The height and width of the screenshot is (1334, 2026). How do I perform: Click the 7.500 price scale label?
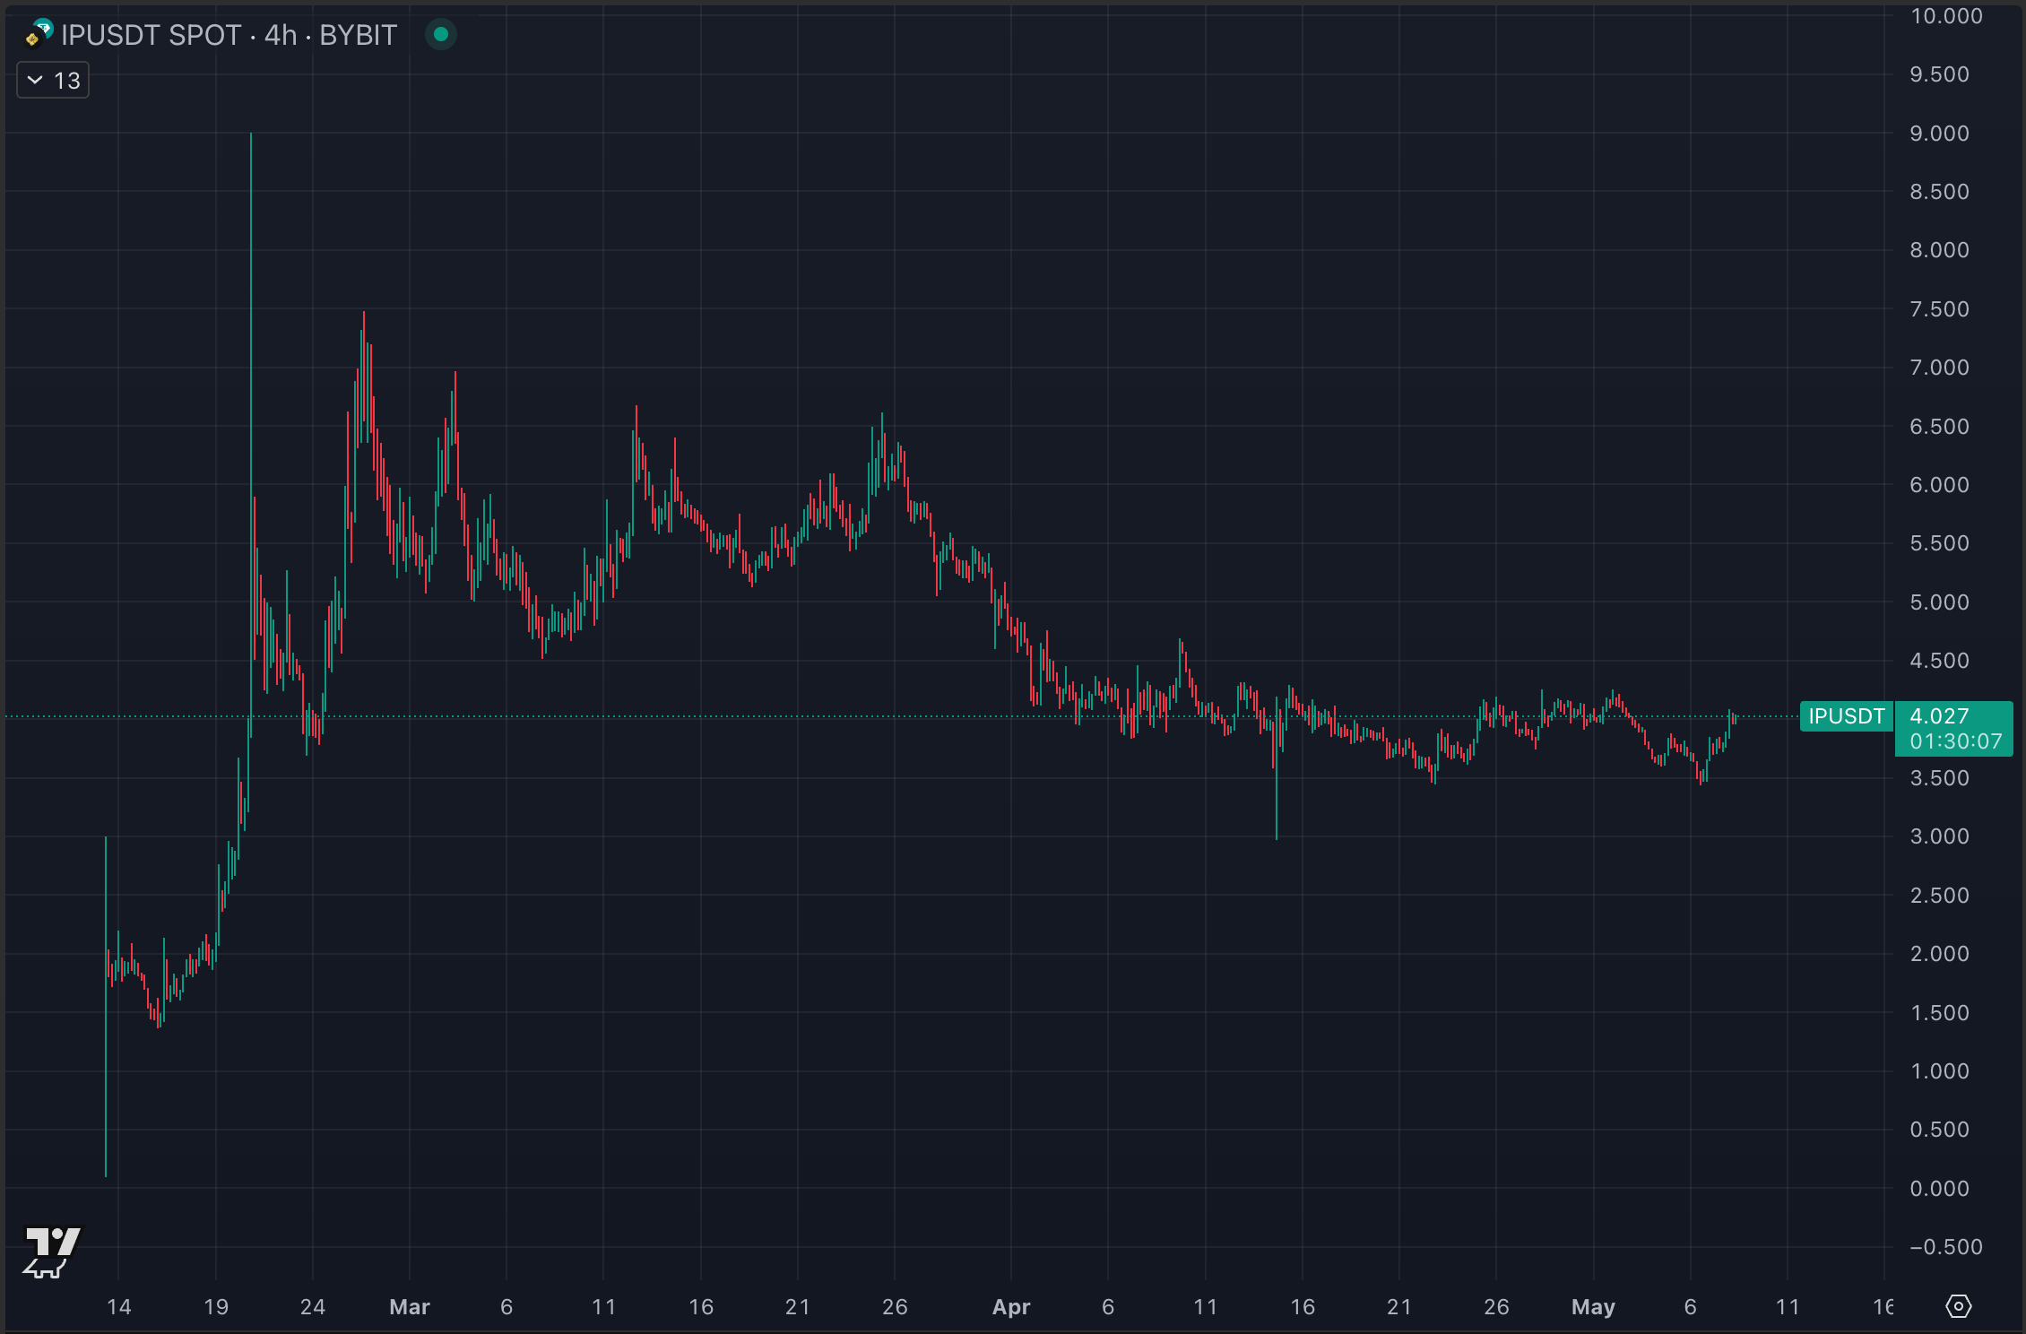coord(1939,309)
